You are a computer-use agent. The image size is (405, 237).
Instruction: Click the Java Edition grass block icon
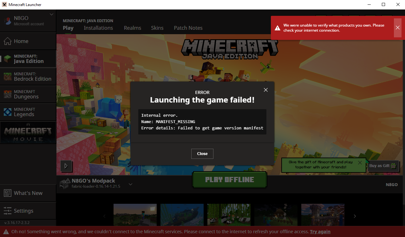tap(8, 59)
